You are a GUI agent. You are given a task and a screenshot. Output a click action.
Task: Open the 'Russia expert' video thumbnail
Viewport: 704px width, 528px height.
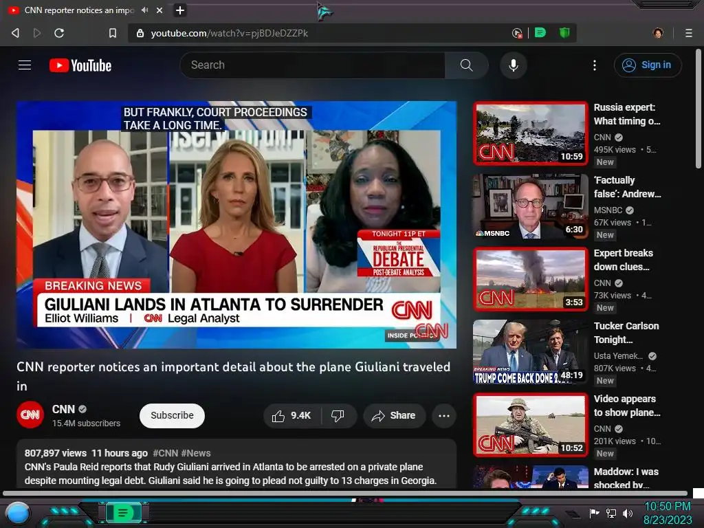click(531, 133)
